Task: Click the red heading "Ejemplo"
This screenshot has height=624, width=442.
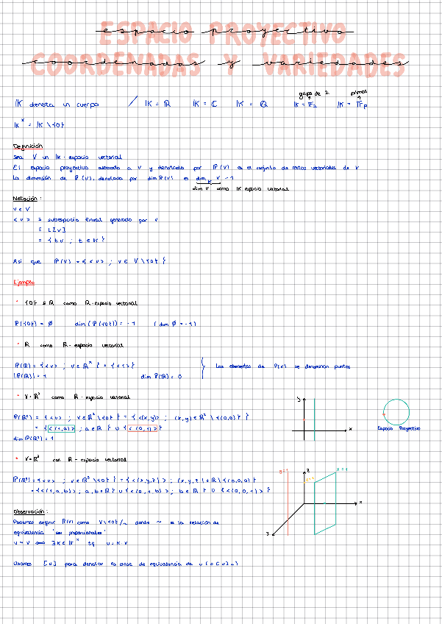Action: pyautogui.click(x=24, y=283)
